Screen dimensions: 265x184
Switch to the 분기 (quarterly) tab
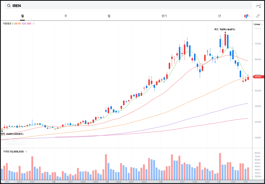[164, 16]
